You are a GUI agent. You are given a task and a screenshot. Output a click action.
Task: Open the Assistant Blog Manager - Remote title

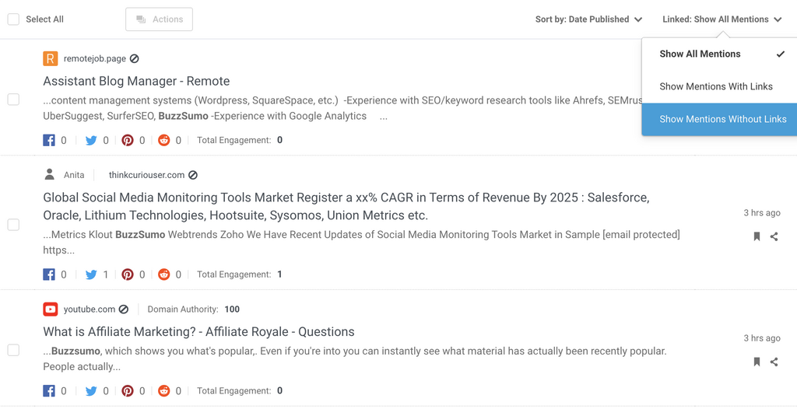(x=136, y=81)
